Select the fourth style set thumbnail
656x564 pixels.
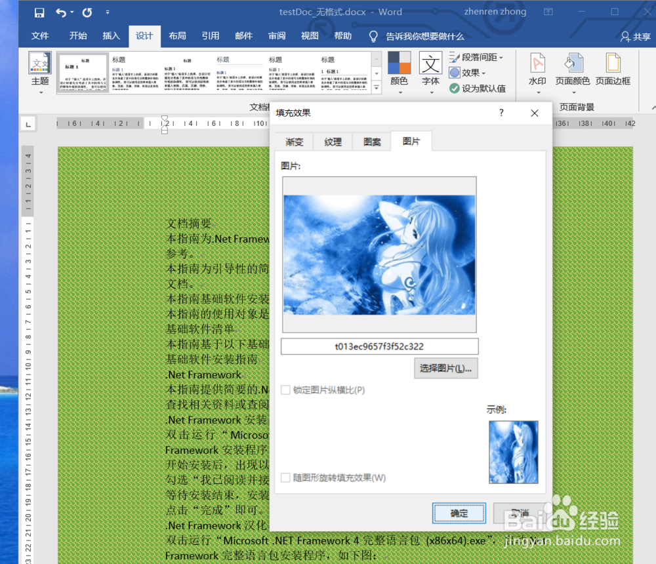pos(239,73)
